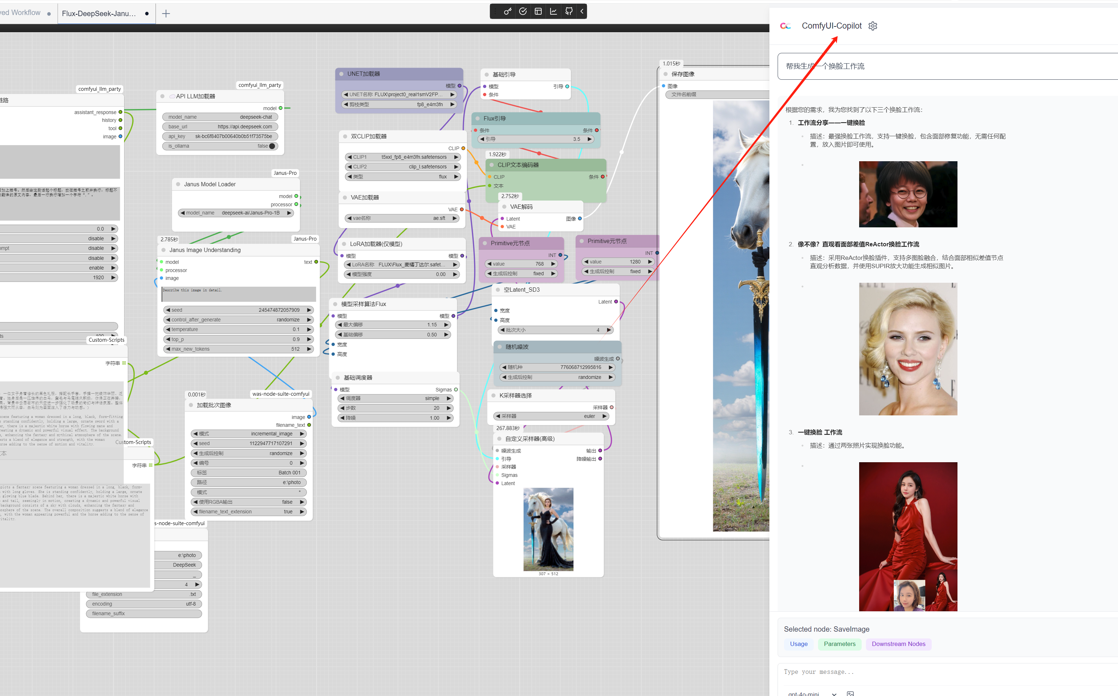The image size is (1118, 696).
Task: Click the line chart toolbar icon
Action: coord(553,11)
